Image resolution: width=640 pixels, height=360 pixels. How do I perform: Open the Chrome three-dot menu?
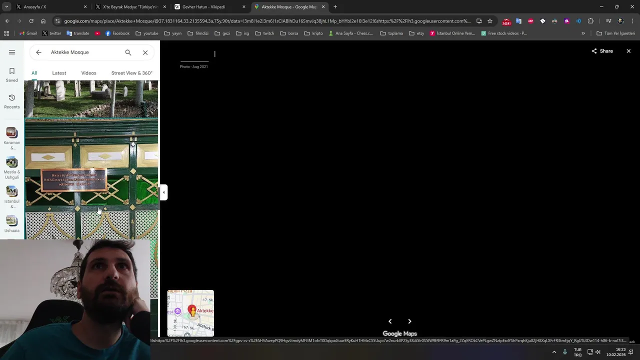pyautogui.click(x=633, y=21)
